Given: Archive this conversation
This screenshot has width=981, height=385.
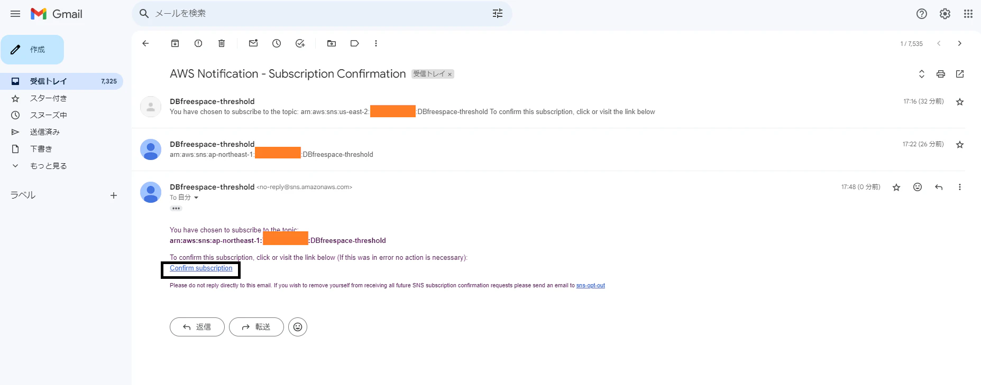Looking at the screenshot, I should point(175,43).
